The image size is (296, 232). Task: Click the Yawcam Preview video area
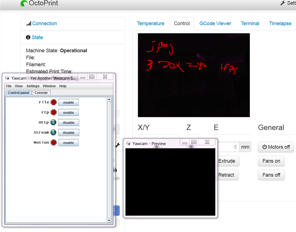[x=170, y=182]
